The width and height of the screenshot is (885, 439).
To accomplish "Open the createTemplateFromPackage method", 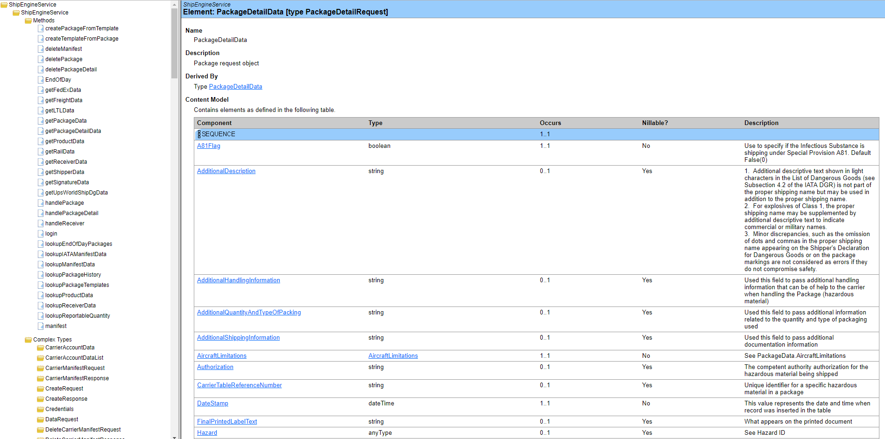I will pyautogui.click(x=82, y=39).
